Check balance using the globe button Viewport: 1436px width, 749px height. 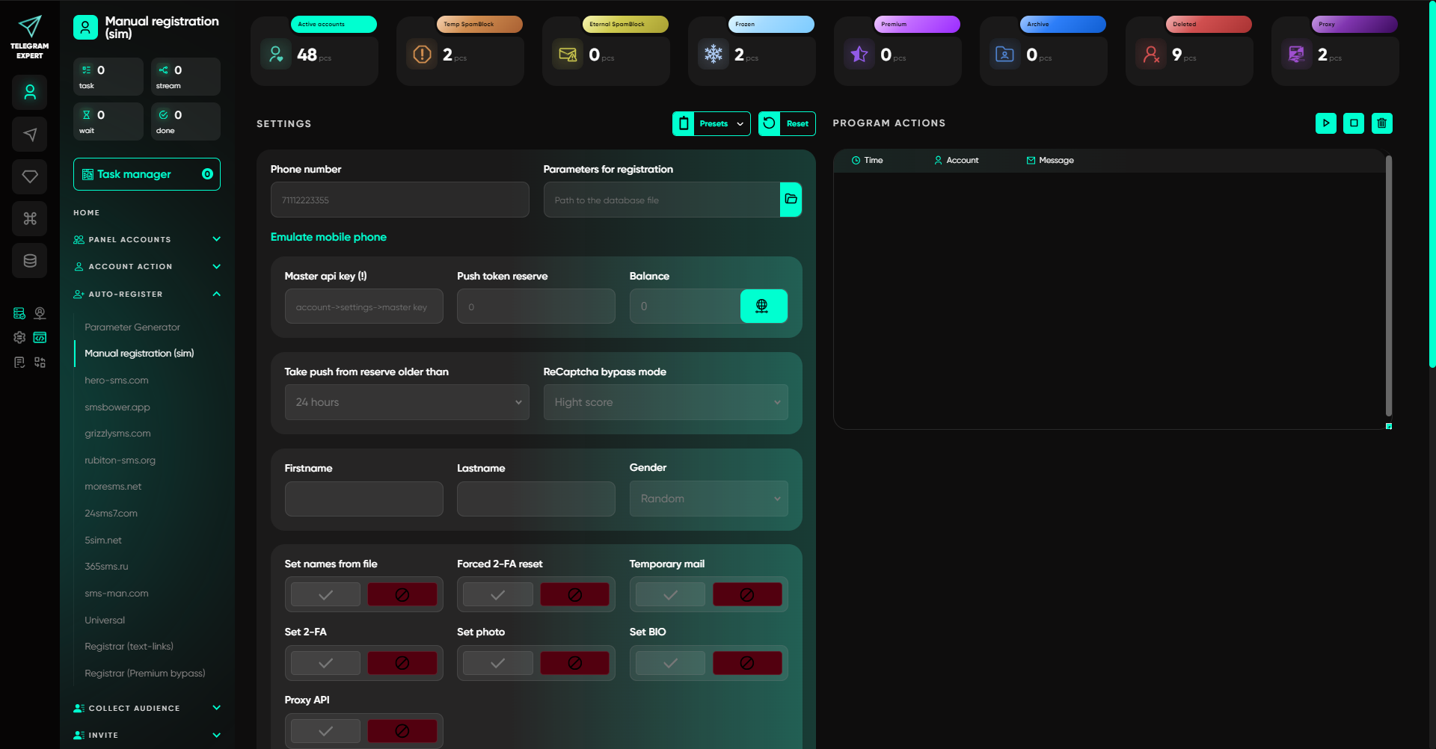763,306
